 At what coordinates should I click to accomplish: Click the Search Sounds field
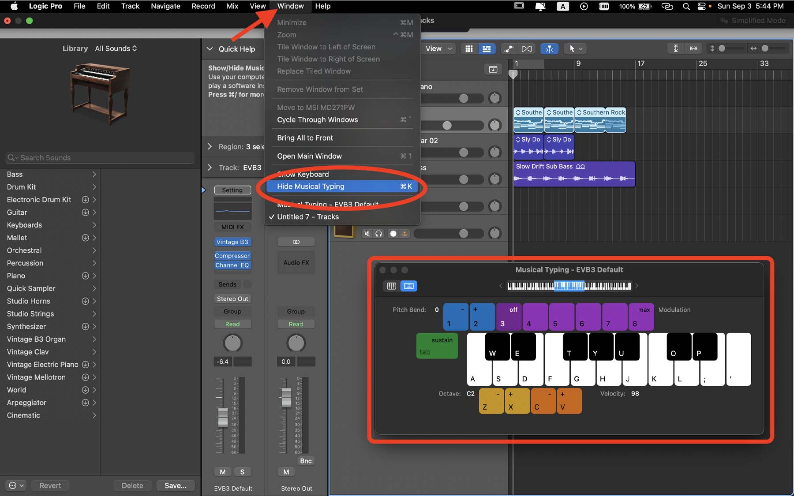point(101,158)
